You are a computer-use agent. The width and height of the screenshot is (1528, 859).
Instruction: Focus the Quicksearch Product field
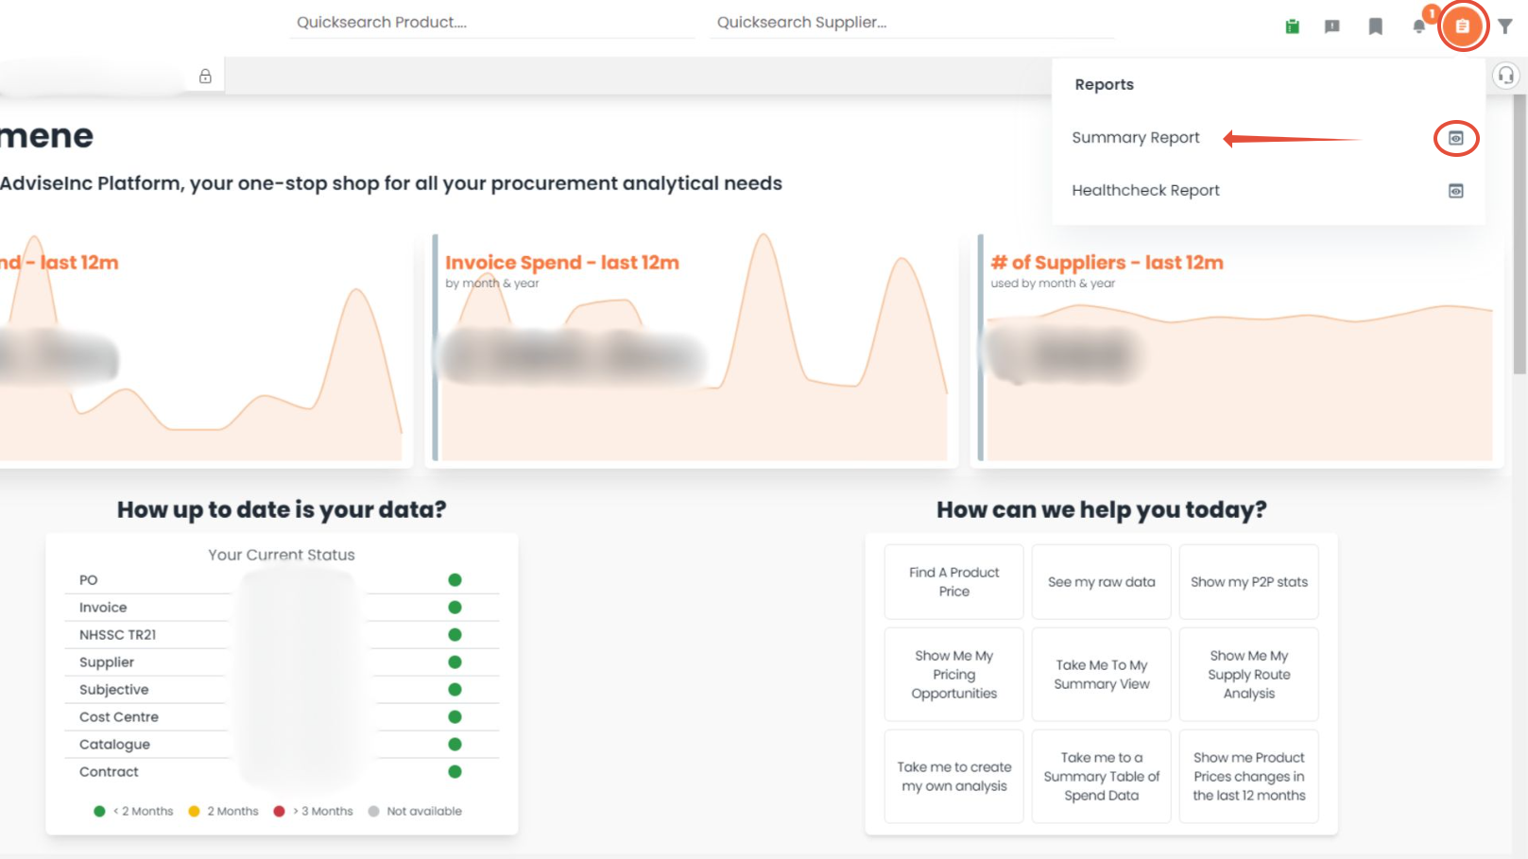click(491, 23)
